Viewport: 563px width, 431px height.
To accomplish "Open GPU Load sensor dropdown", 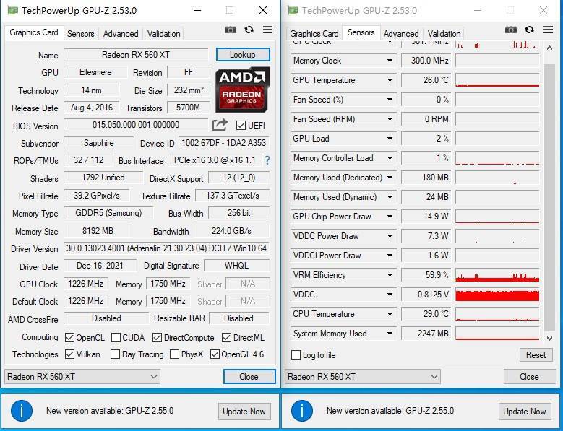I will (x=390, y=139).
